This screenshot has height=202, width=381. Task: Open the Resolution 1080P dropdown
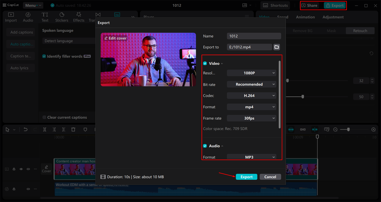(x=252, y=73)
